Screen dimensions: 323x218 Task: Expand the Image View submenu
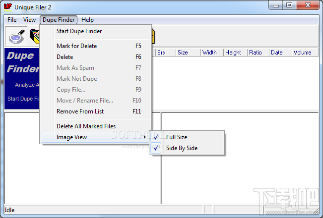click(x=95, y=137)
